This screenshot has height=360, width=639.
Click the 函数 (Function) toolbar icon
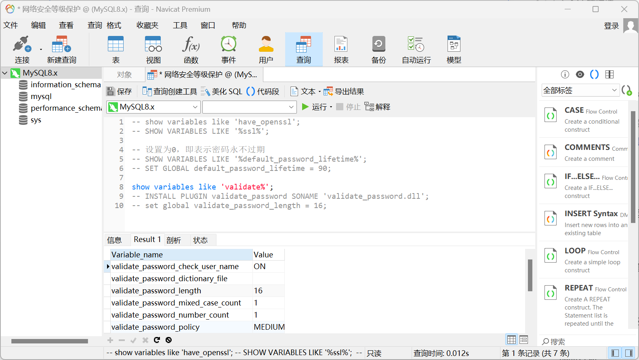191,49
